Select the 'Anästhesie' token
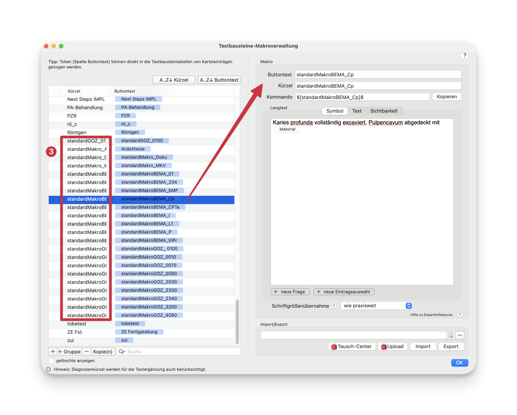The height and width of the screenshot is (415, 517). coord(133,149)
